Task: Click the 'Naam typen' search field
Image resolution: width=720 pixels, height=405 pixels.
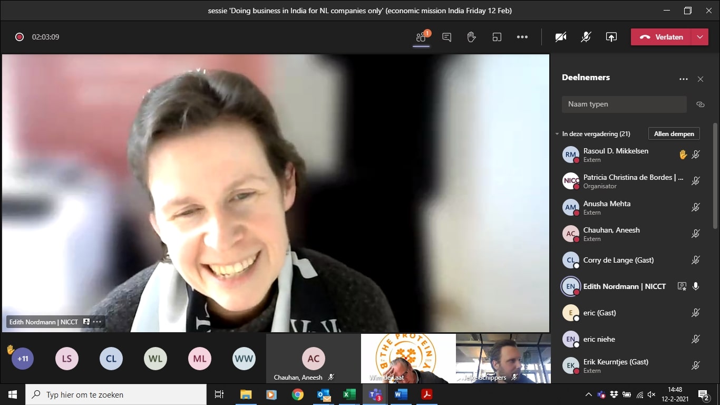Action: click(624, 104)
